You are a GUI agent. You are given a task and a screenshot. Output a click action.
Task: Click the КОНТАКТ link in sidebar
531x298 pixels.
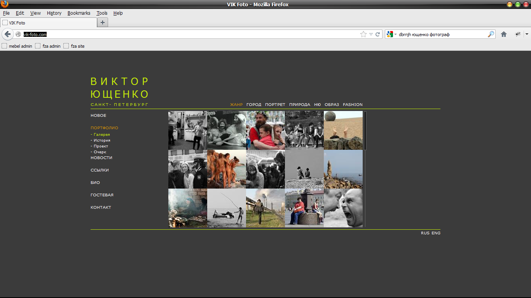click(x=101, y=207)
